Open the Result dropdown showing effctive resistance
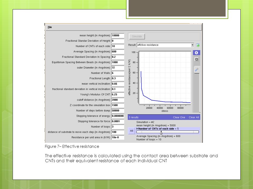 click(165, 45)
